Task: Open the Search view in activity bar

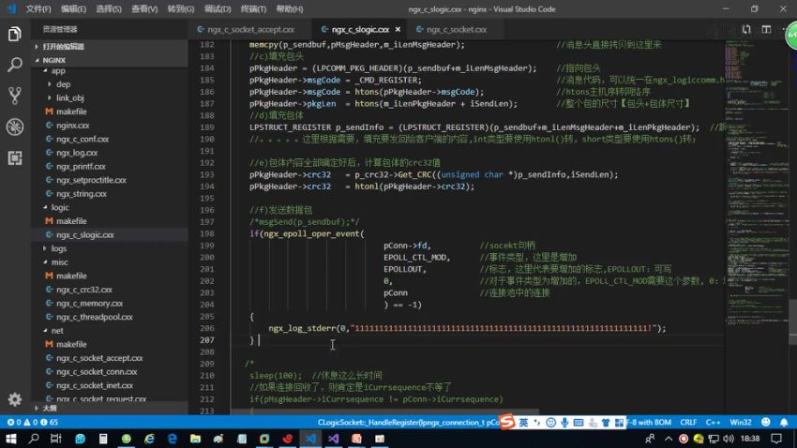Action: pos(15,65)
